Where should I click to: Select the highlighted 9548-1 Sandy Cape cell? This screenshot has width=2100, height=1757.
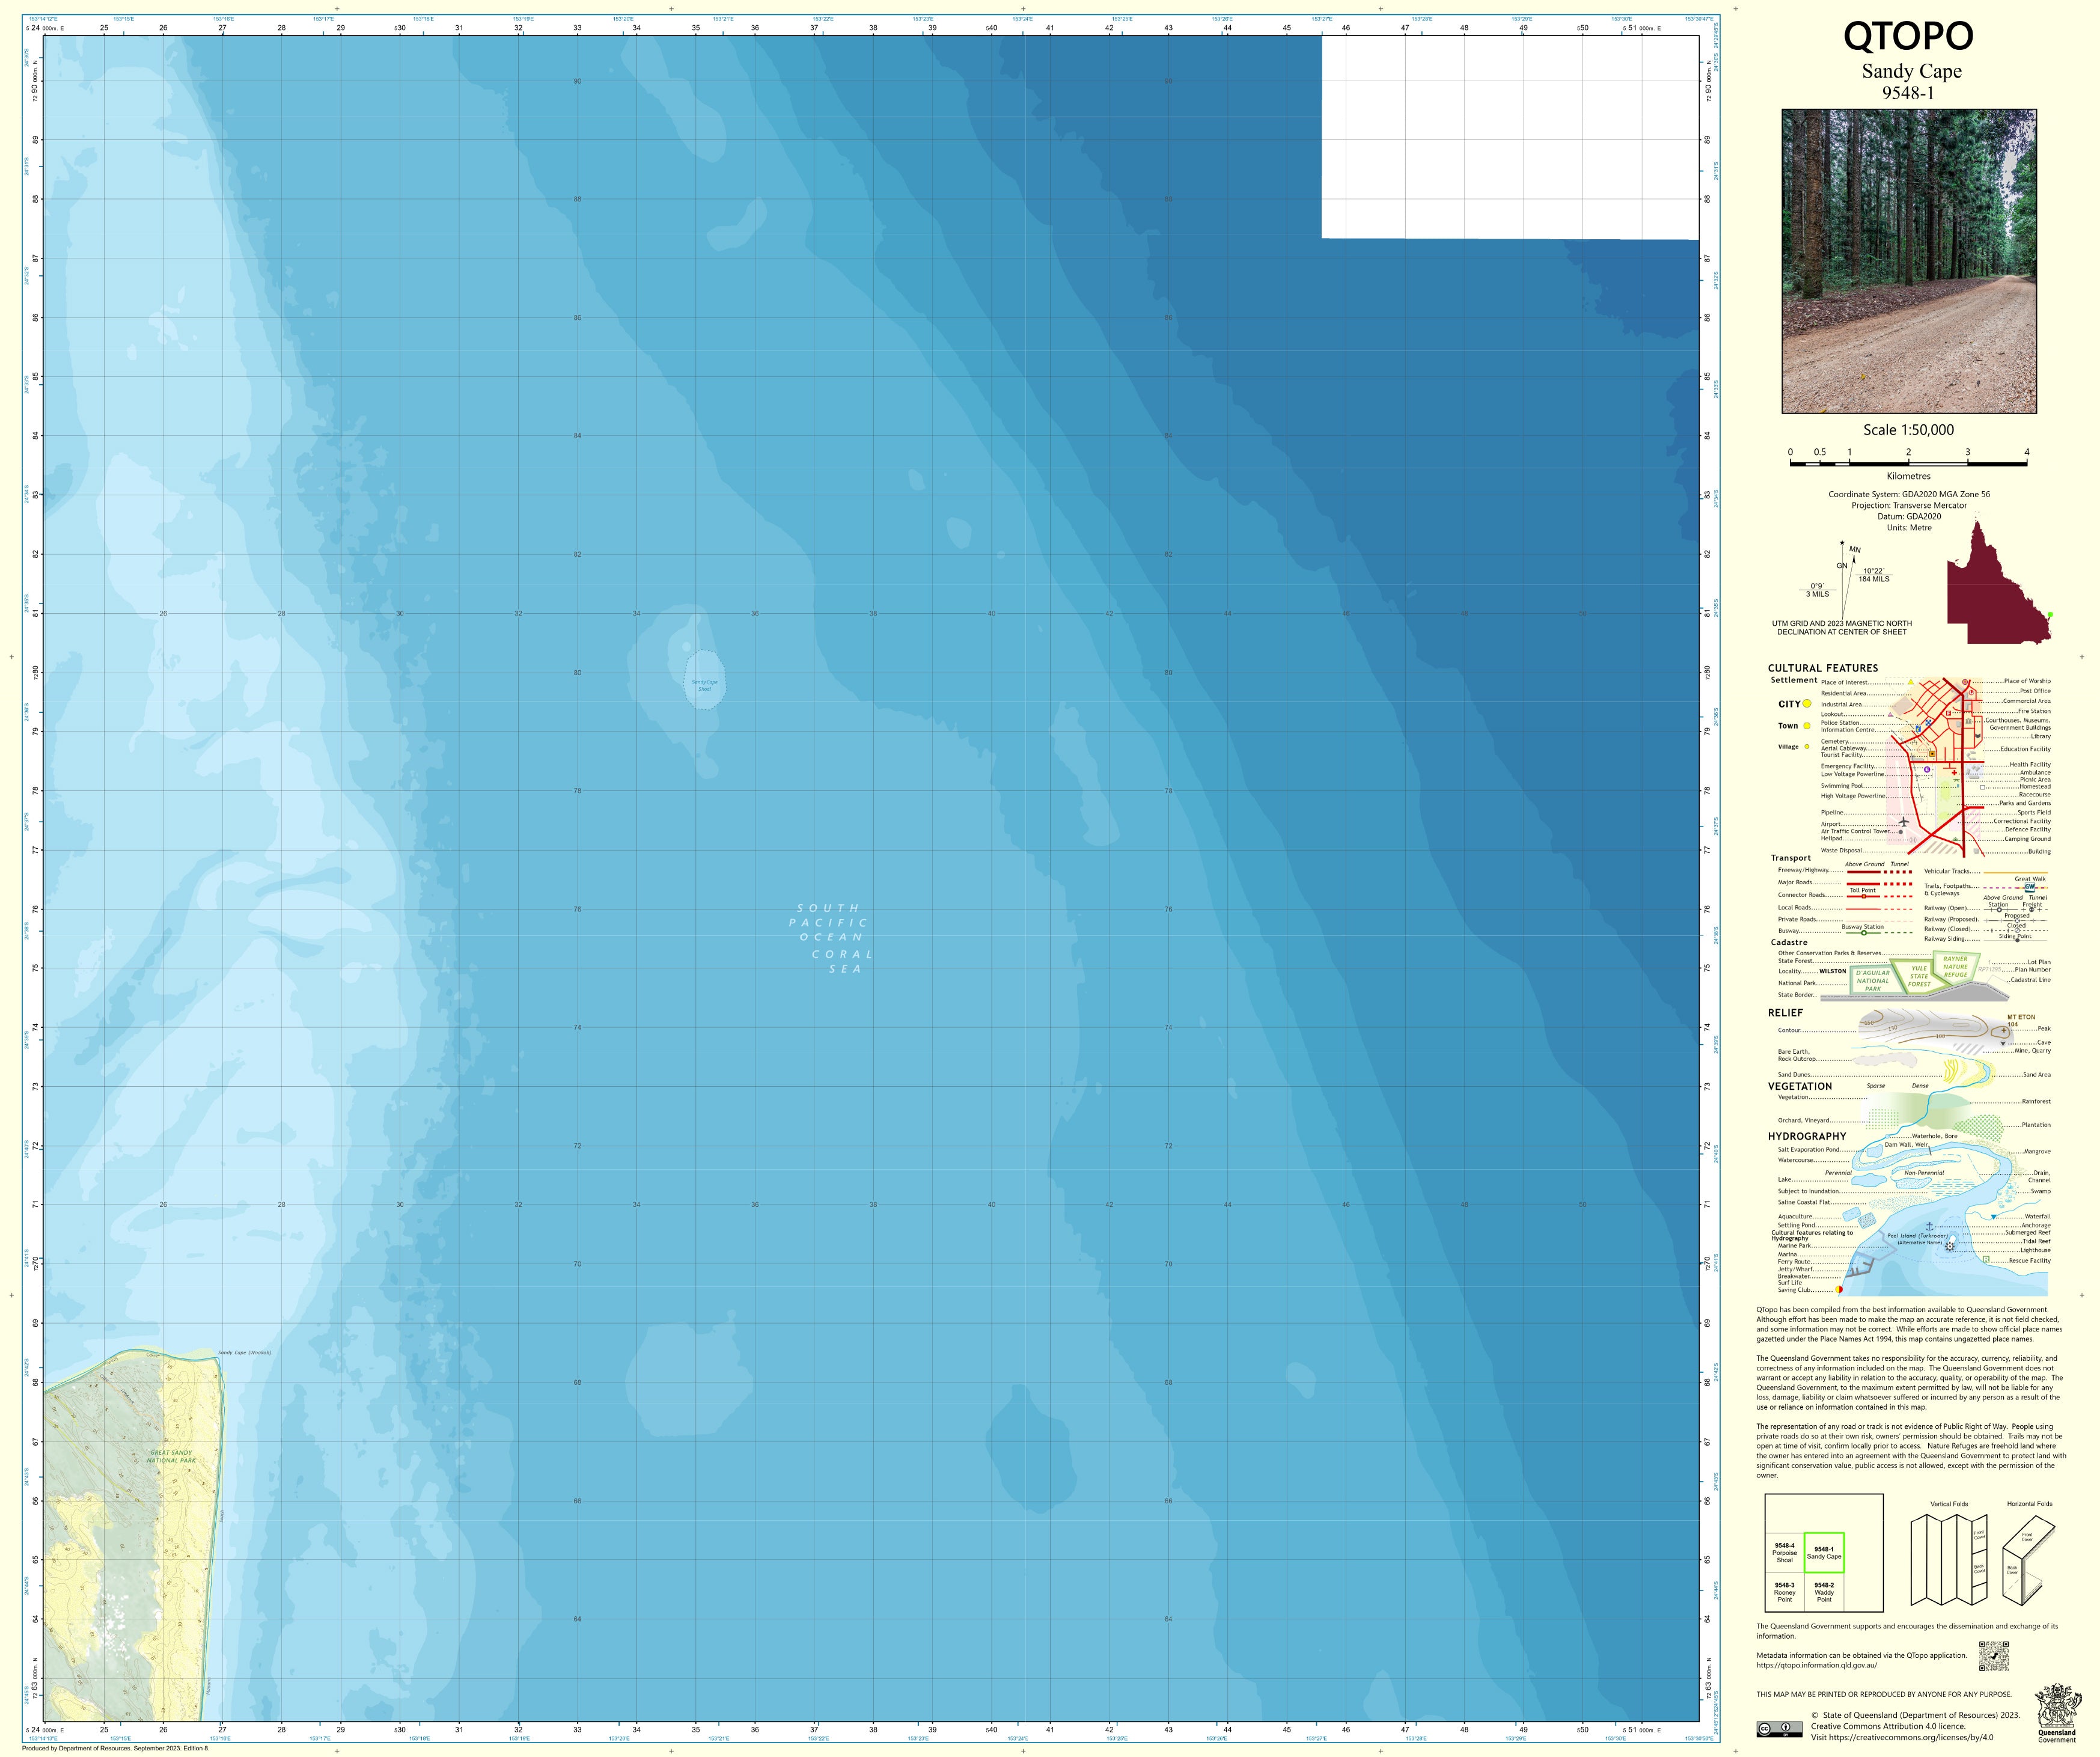(x=1824, y=1553)
